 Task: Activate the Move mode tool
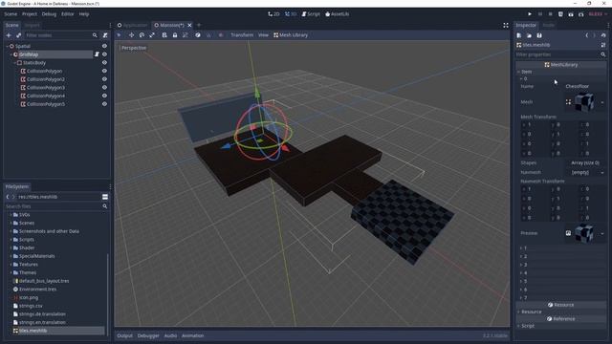[131, 35]
